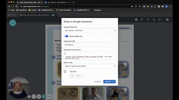Image resolution: width=179 pixels, height=100 pixels.
Task: Edit the Assignment title field
Action: [89, 45]
